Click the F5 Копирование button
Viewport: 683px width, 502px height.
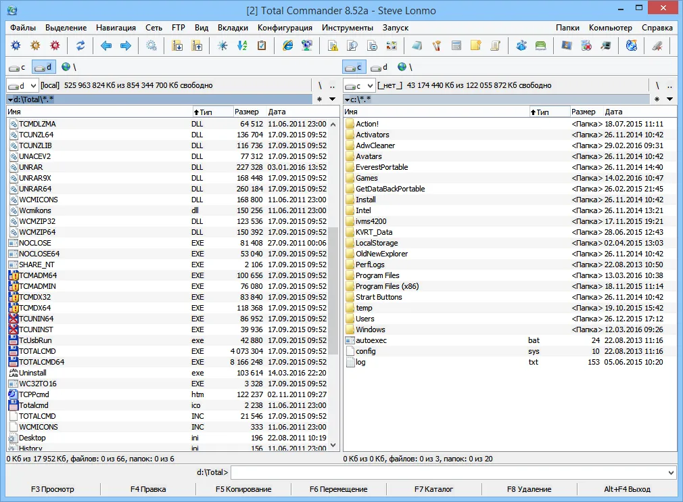243,489
